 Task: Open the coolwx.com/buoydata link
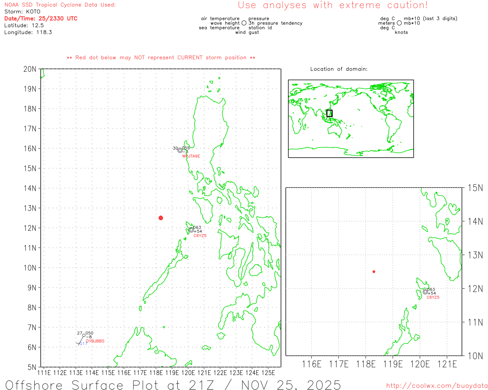pos(437,386)
